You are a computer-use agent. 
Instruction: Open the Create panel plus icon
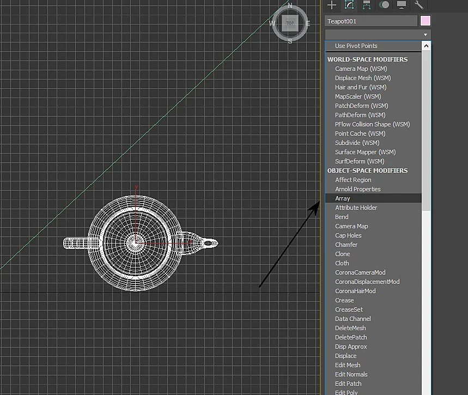pyautogui.click(x=332, y=5)
